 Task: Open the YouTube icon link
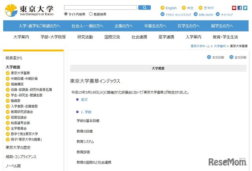pos(234,8)
